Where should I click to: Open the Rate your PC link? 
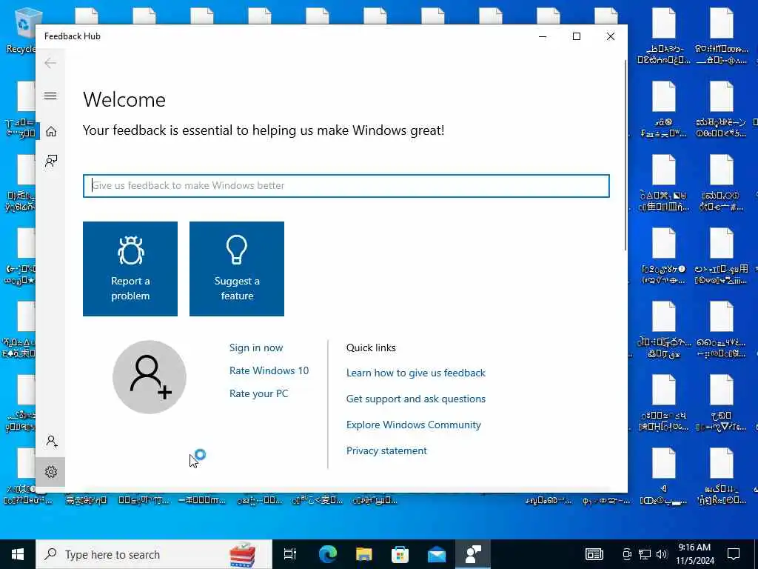[x=259, y=393]
